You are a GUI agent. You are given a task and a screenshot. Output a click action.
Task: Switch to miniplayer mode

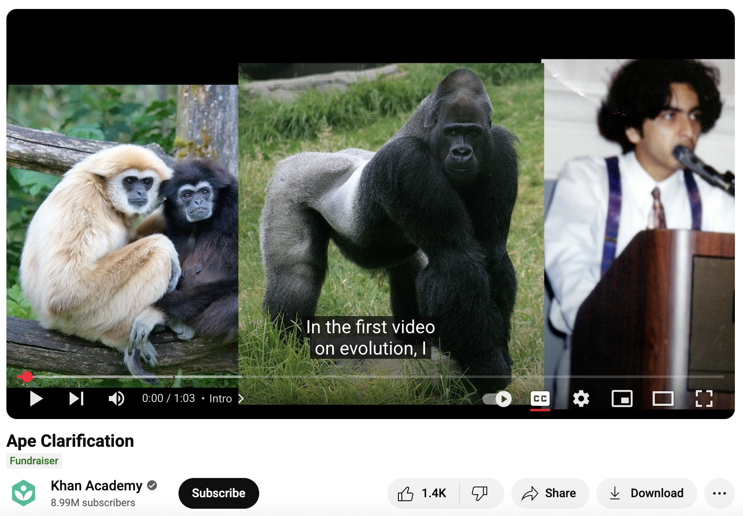pyautogui.click(x=622, y=399)
